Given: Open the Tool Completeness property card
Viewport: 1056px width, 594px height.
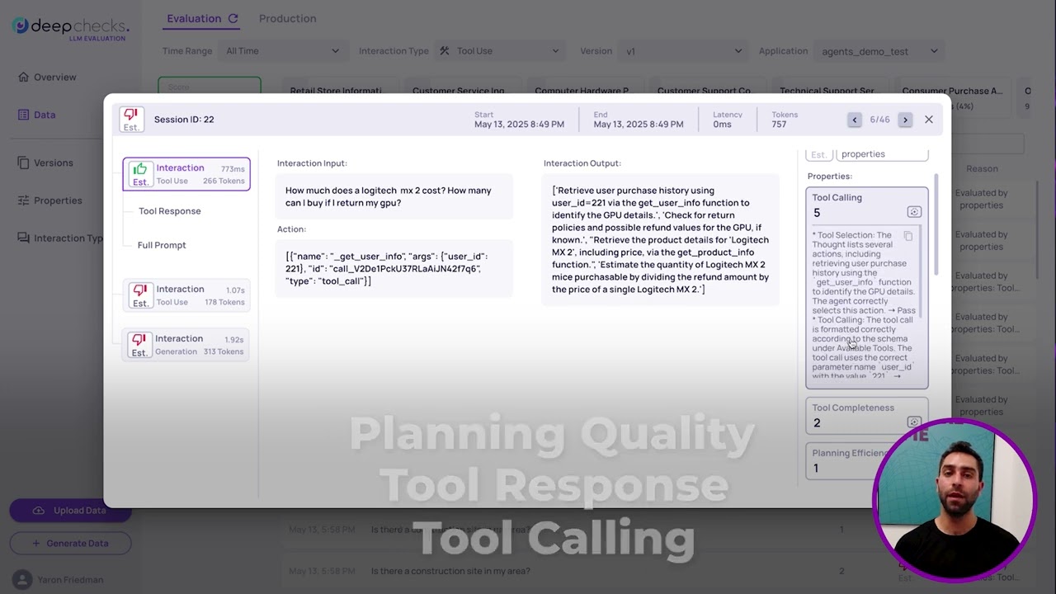Looking at the screenshot, I should click(x=867, y=416).
